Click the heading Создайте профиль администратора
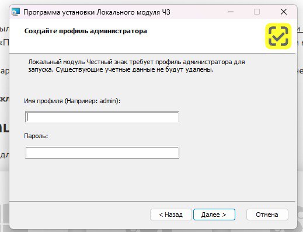 tap(86, 31)
